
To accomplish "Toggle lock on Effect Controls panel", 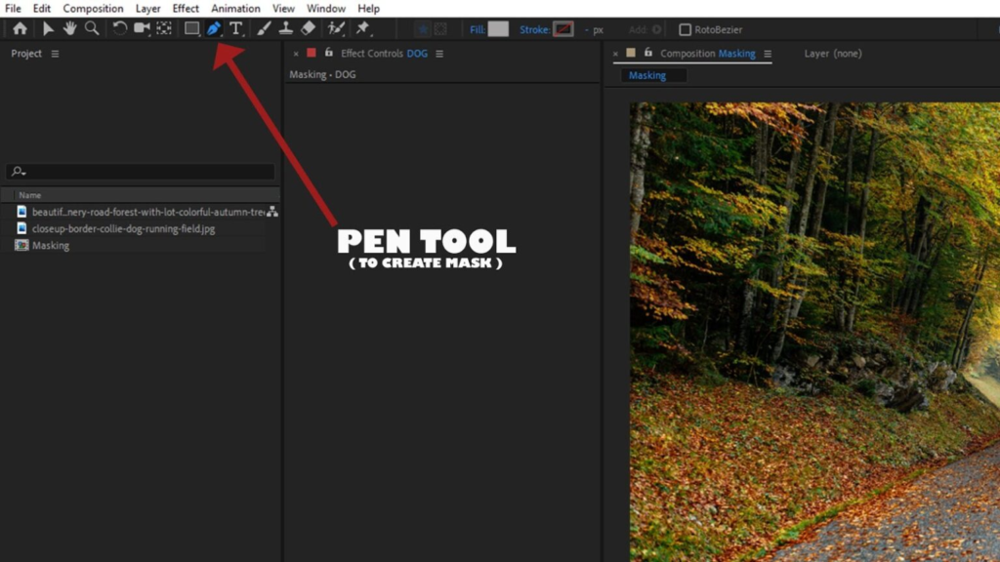I will (x=329, y=54).
